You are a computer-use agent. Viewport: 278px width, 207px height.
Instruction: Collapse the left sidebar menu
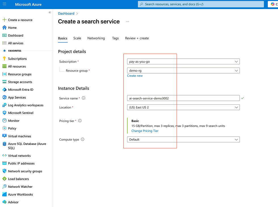[x=50, y=12]
